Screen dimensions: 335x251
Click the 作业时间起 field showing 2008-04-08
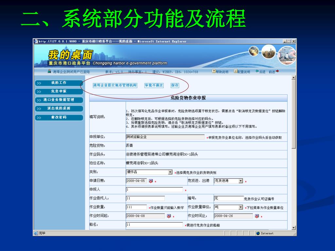pyautogui.click(x=145, y=216)
